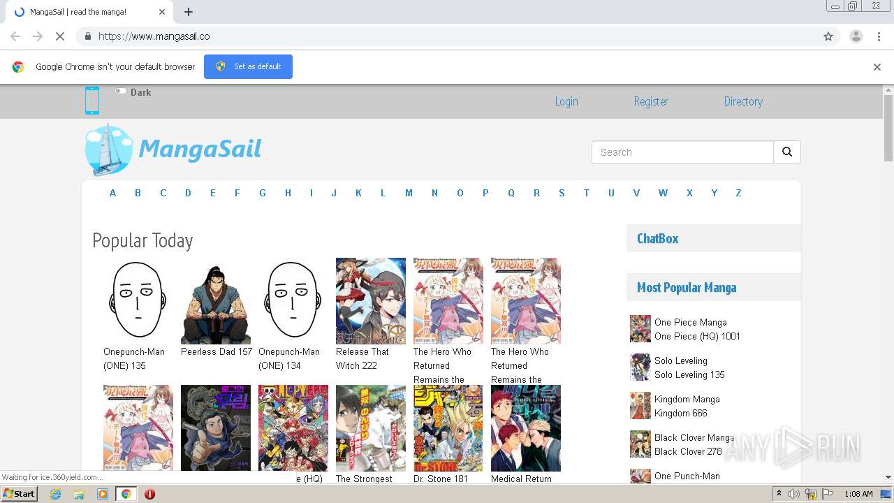This screenshot has height=503, width=894.
Task: Open Peerless Dad 157 cover thumbnail
Action: point(216,300)
